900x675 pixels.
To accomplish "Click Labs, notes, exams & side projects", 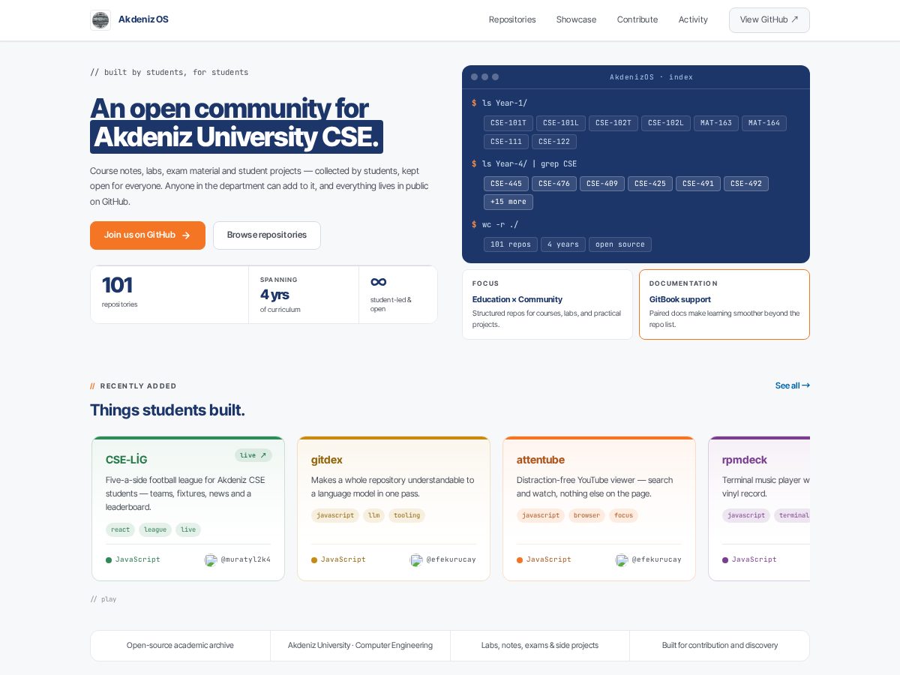I will pos(540,646).
